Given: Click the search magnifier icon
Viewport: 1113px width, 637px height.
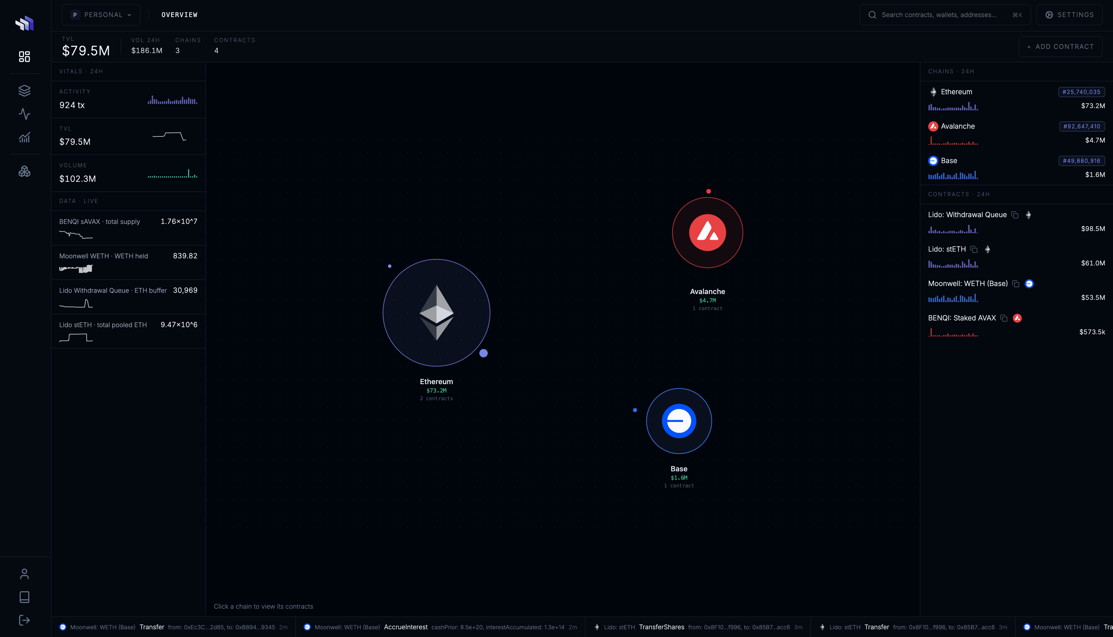Looking at the screenshot, I should tap(872, 15).
